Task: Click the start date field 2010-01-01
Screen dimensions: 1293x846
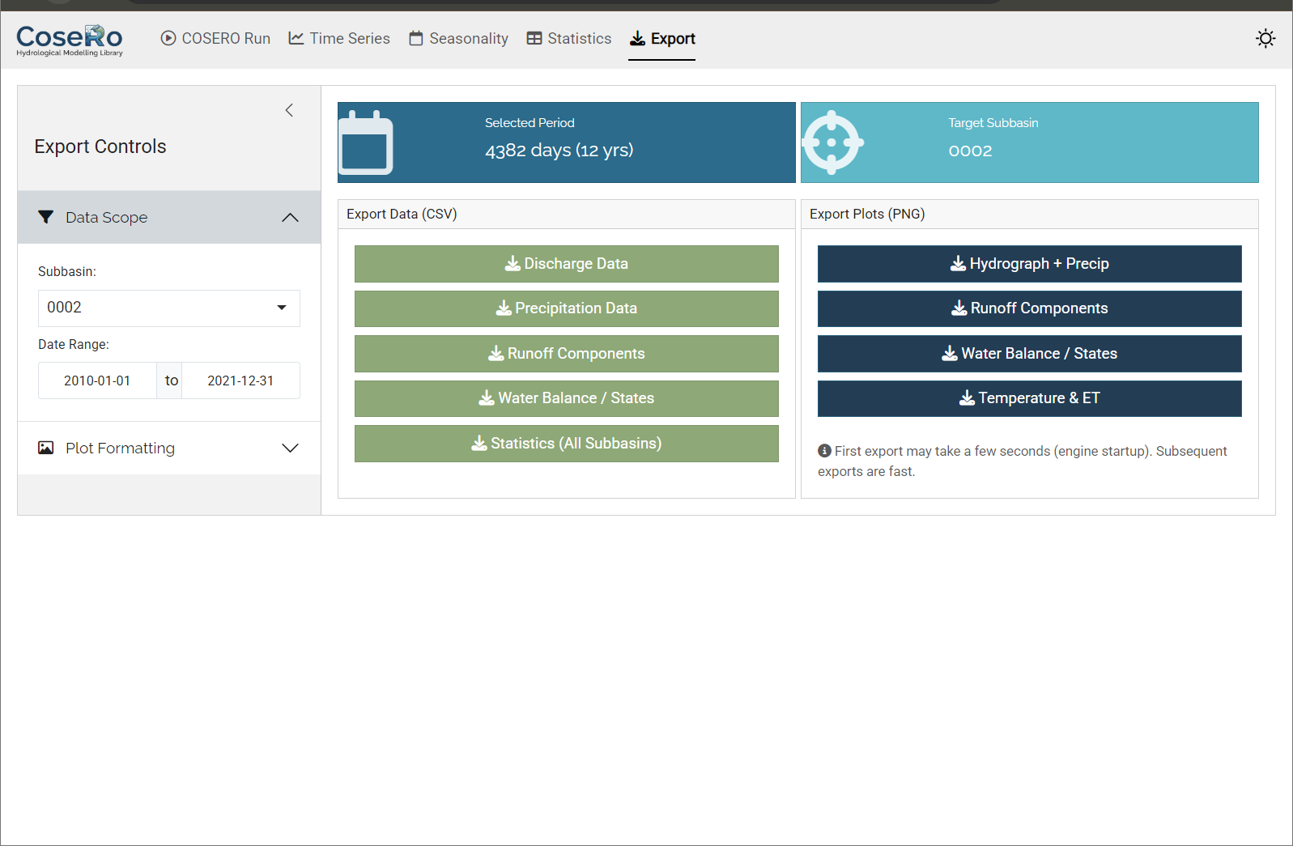Action: pyautogui.click(x=97, y=380)
